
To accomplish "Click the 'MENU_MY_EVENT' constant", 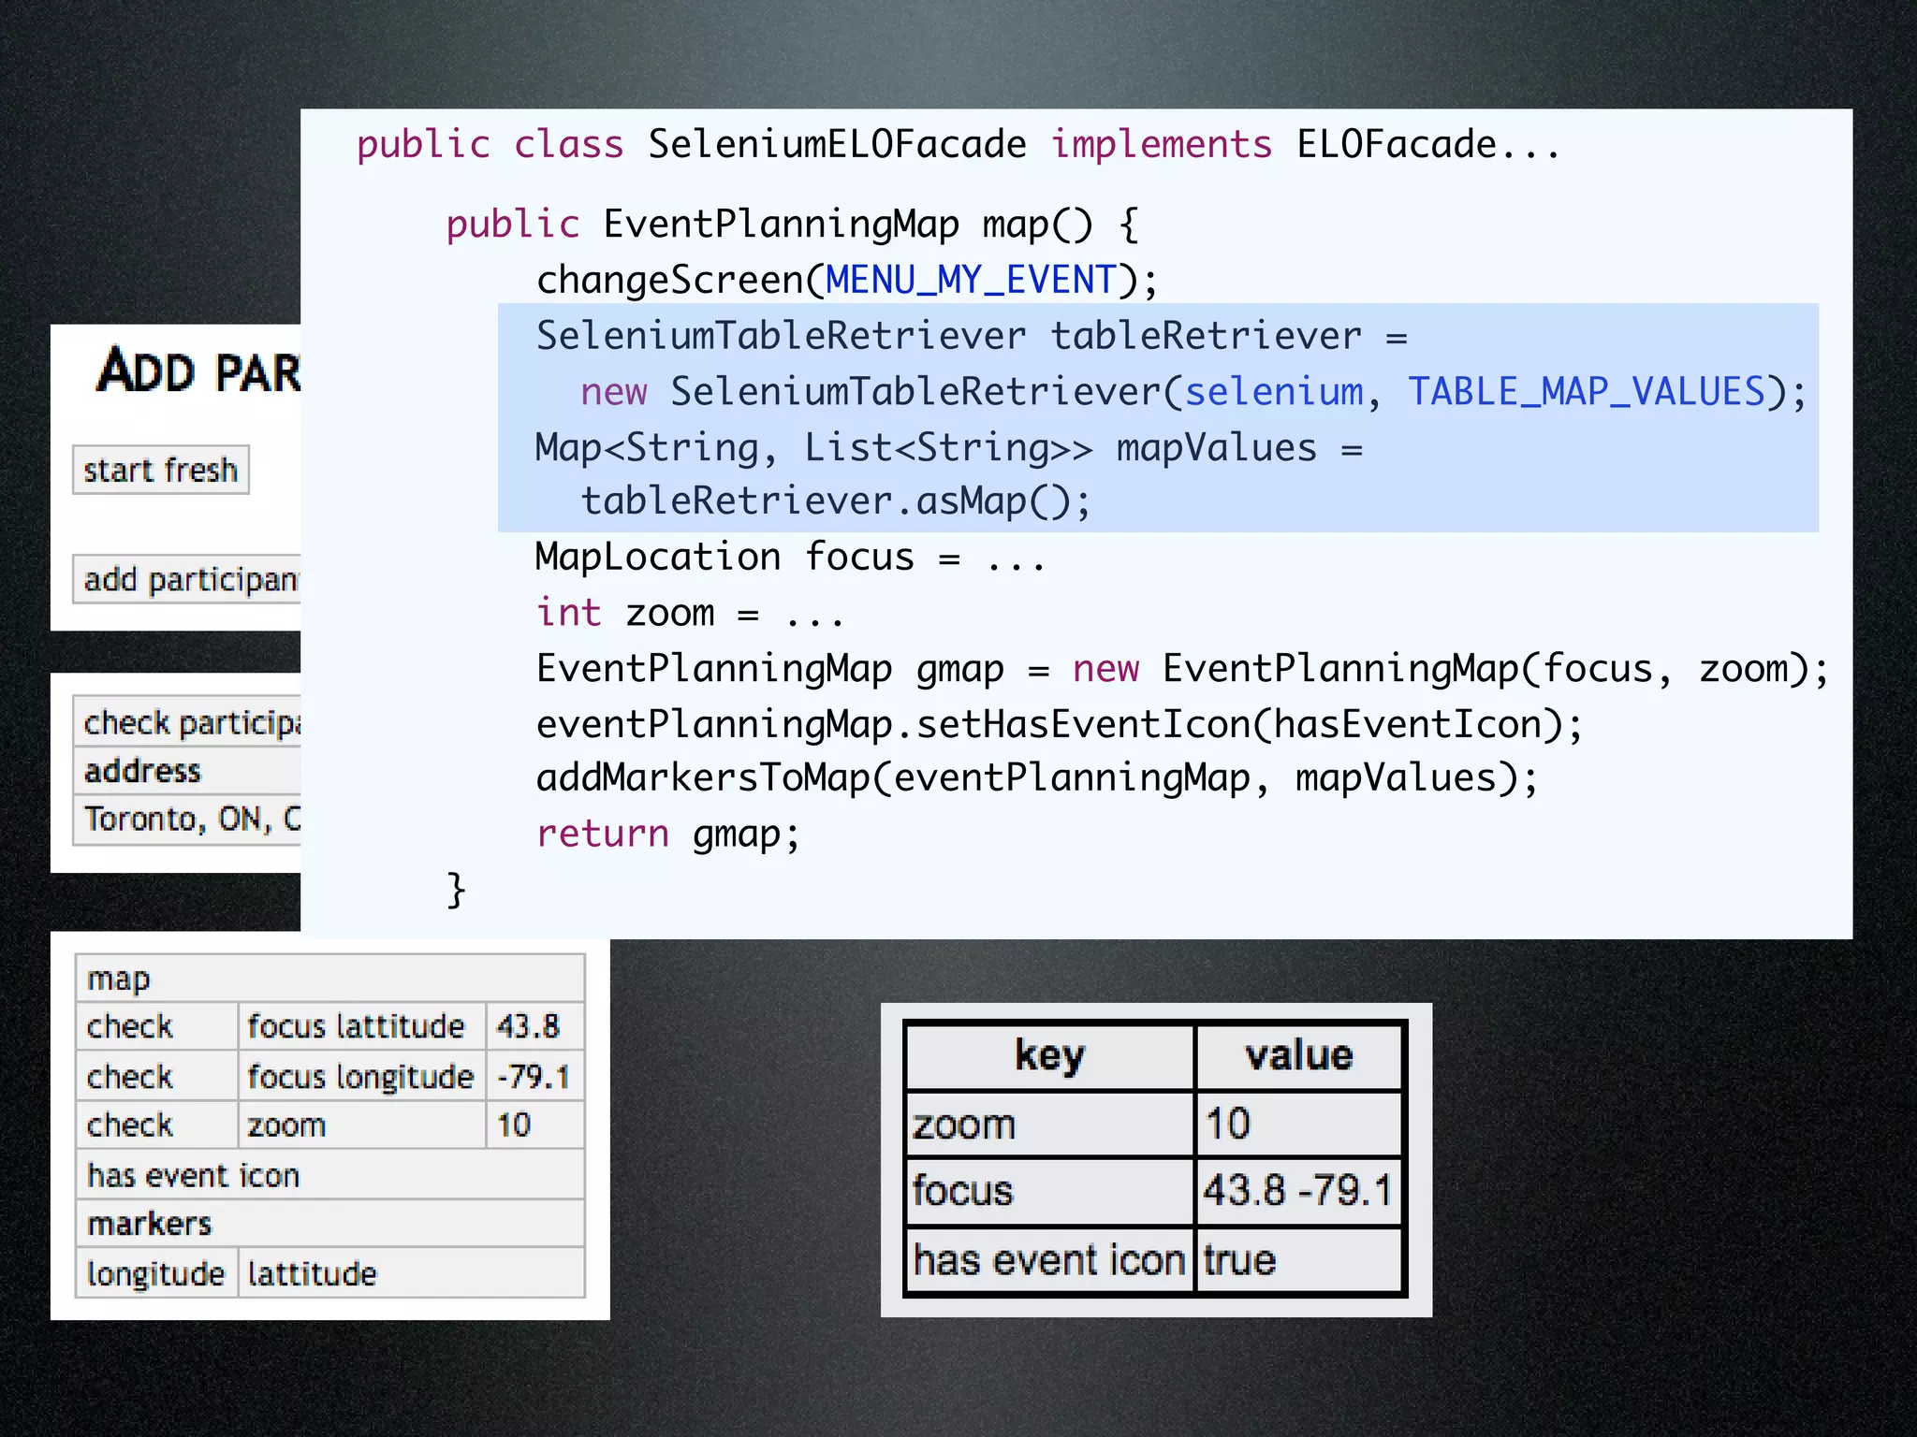I will 972,281.
